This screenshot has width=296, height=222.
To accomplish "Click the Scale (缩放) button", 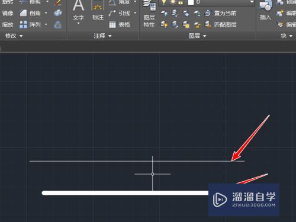I will pos(8,24).
